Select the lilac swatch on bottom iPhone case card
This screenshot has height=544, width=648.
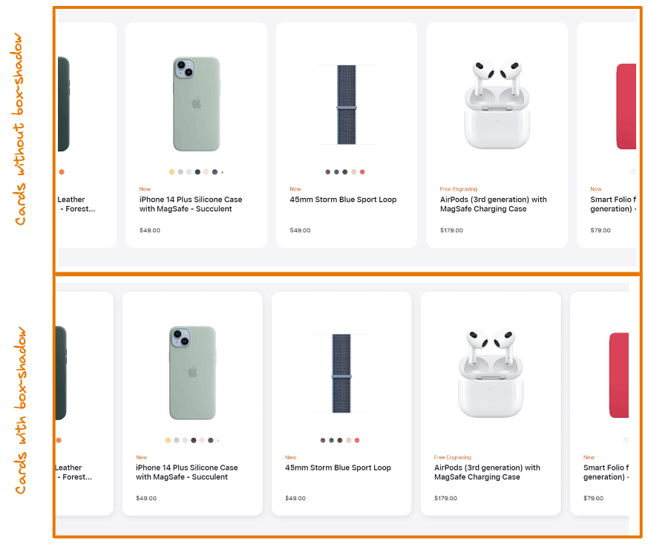coord(185,440)
